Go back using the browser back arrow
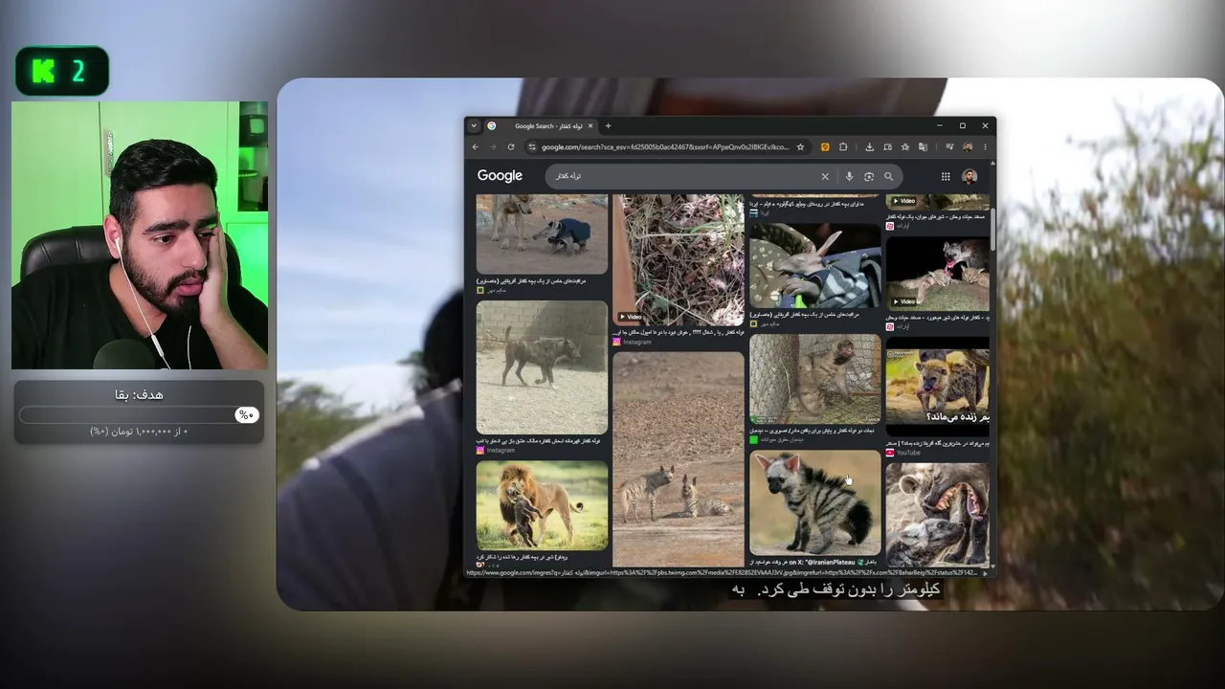Viewport: 1225px width, 689px height. point(475,146)
